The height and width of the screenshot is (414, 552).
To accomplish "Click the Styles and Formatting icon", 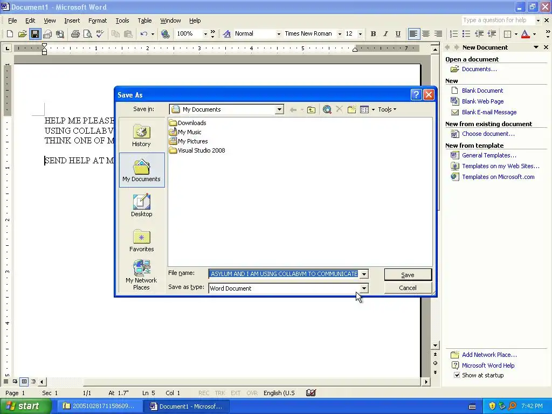I will click(227, 34).
